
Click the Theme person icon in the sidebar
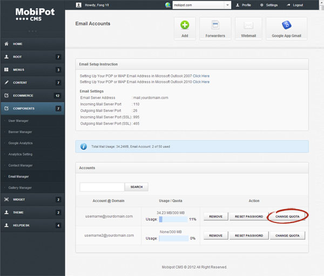coord(6,212)
